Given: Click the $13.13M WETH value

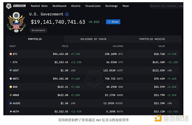Looking at the screenshot, I should pos(159,112).
